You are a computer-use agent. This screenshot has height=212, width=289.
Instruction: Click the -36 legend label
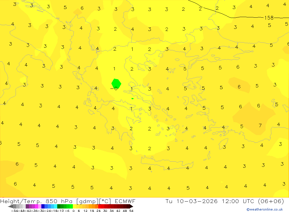click(x=34, y=211)
